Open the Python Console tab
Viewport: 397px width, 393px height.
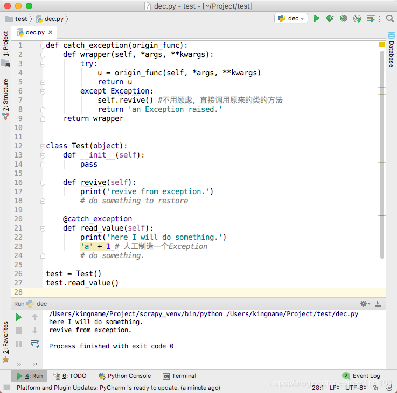(125, 376)
